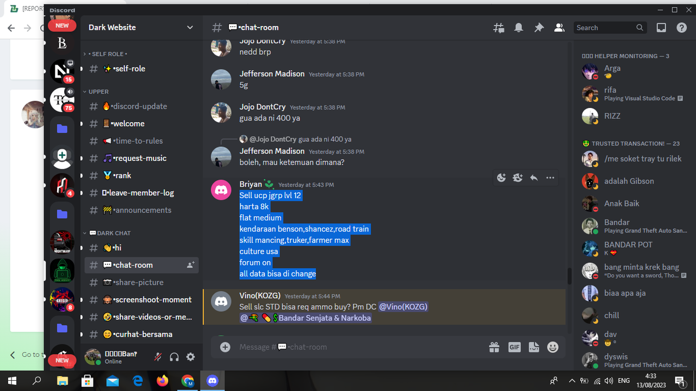Open Jefferson Madison's avatar on 5g message
Screen dimensions: 696x391
[221, 80]
